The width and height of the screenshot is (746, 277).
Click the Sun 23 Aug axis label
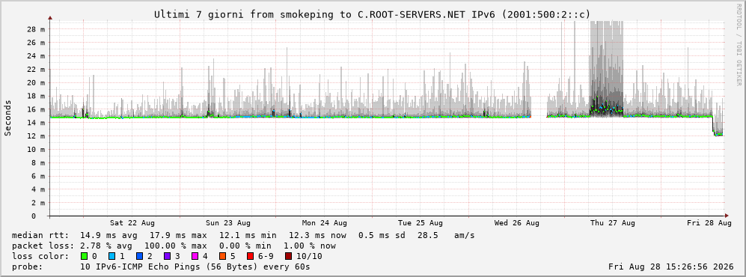click(x=228, y=223)
